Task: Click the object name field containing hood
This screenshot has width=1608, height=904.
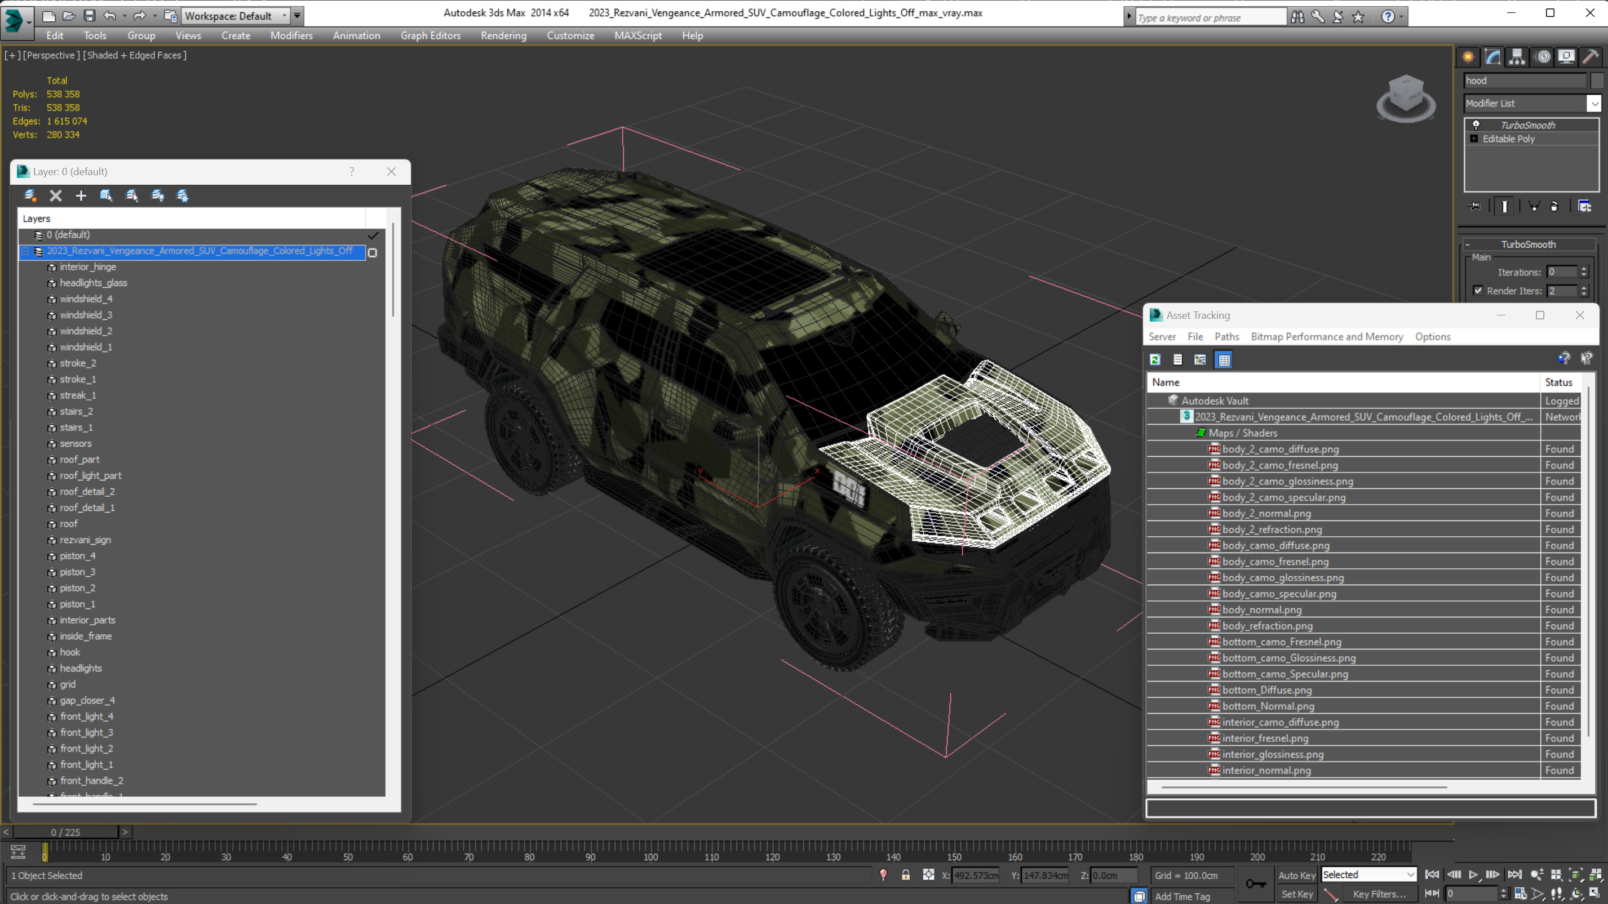Action: pos(1525,80)
